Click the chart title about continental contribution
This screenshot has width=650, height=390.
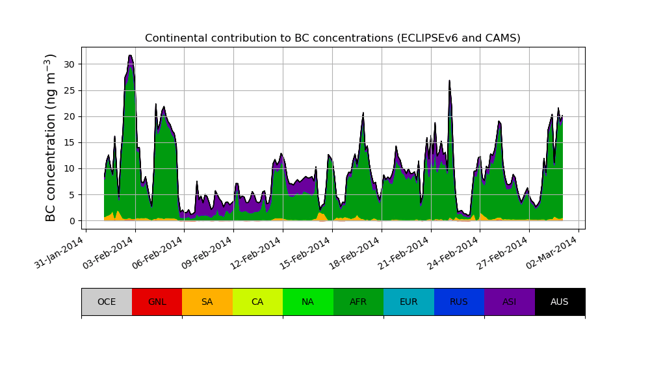pos(332,38)
